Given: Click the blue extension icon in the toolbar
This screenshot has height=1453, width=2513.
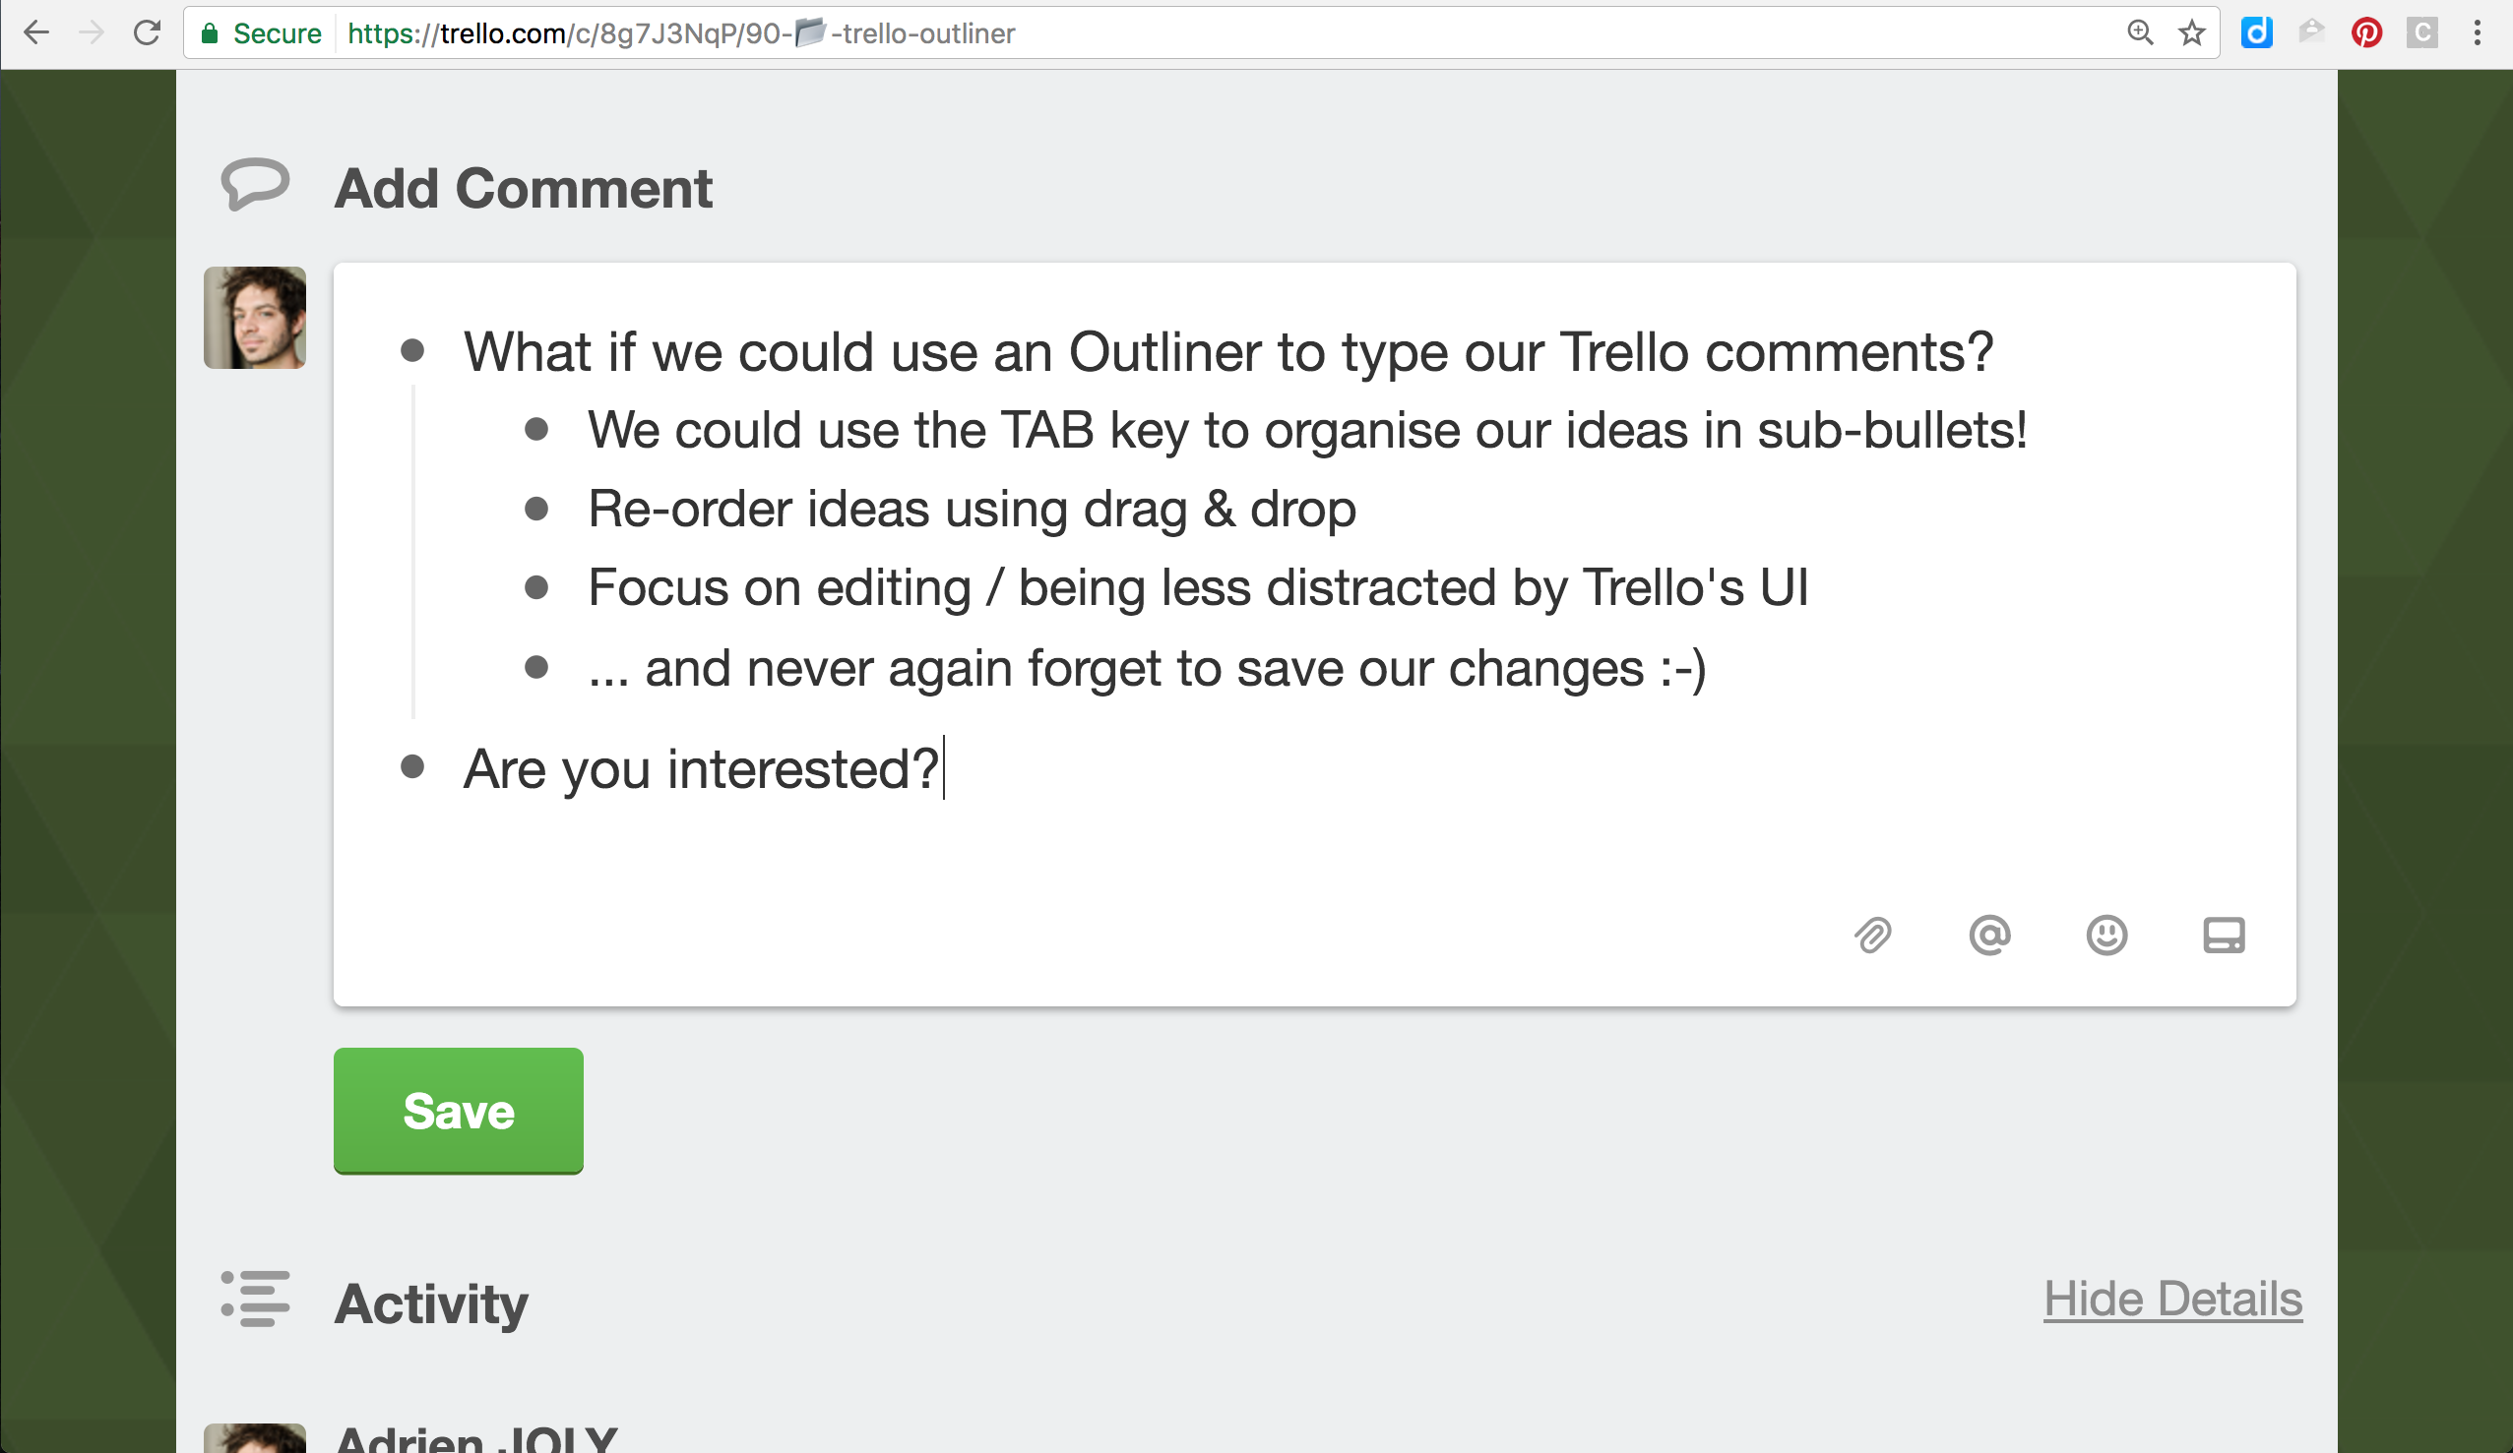Looking at the screenshot, I should [2256, 32].
